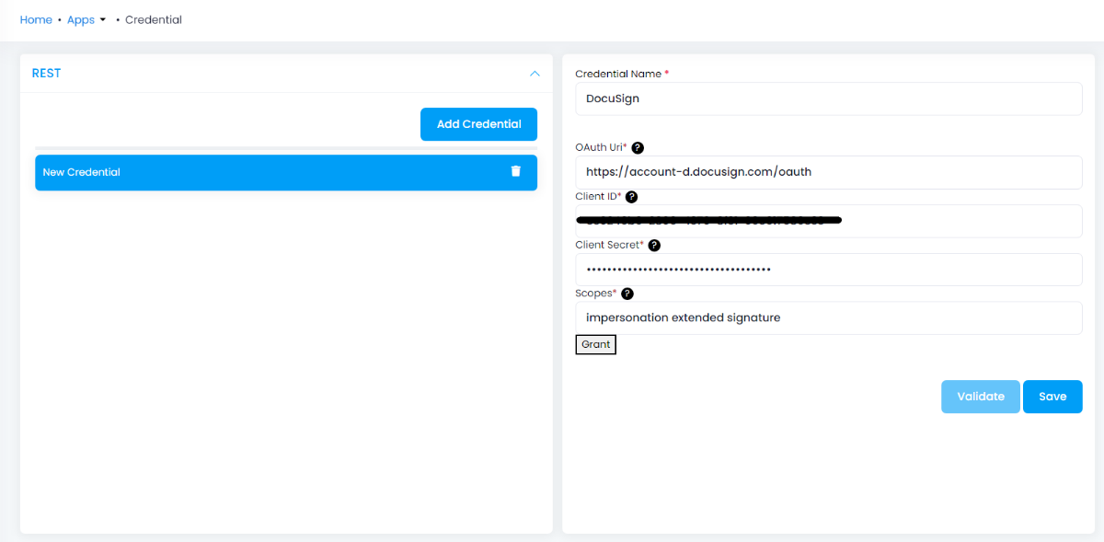Image resolution: width=1104 pixels, height=542 pixels.
Task: Click the Credential breadcrumb label
Action: [x=153, y=19]
